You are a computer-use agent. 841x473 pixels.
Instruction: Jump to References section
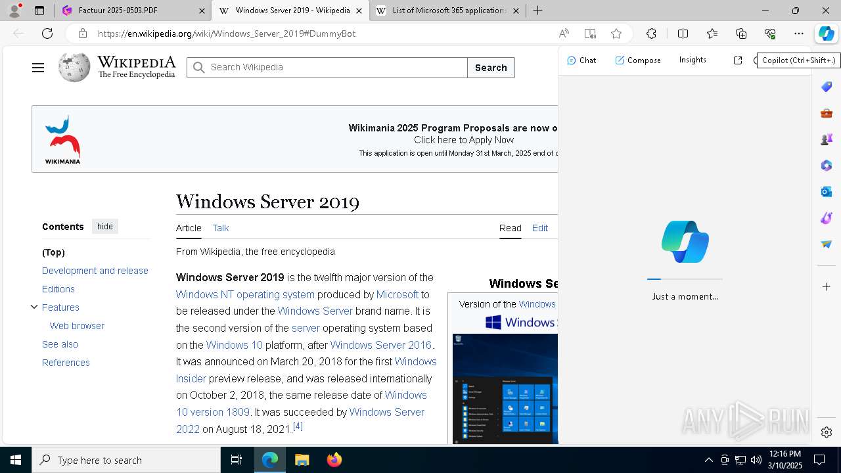coord(66,363)
